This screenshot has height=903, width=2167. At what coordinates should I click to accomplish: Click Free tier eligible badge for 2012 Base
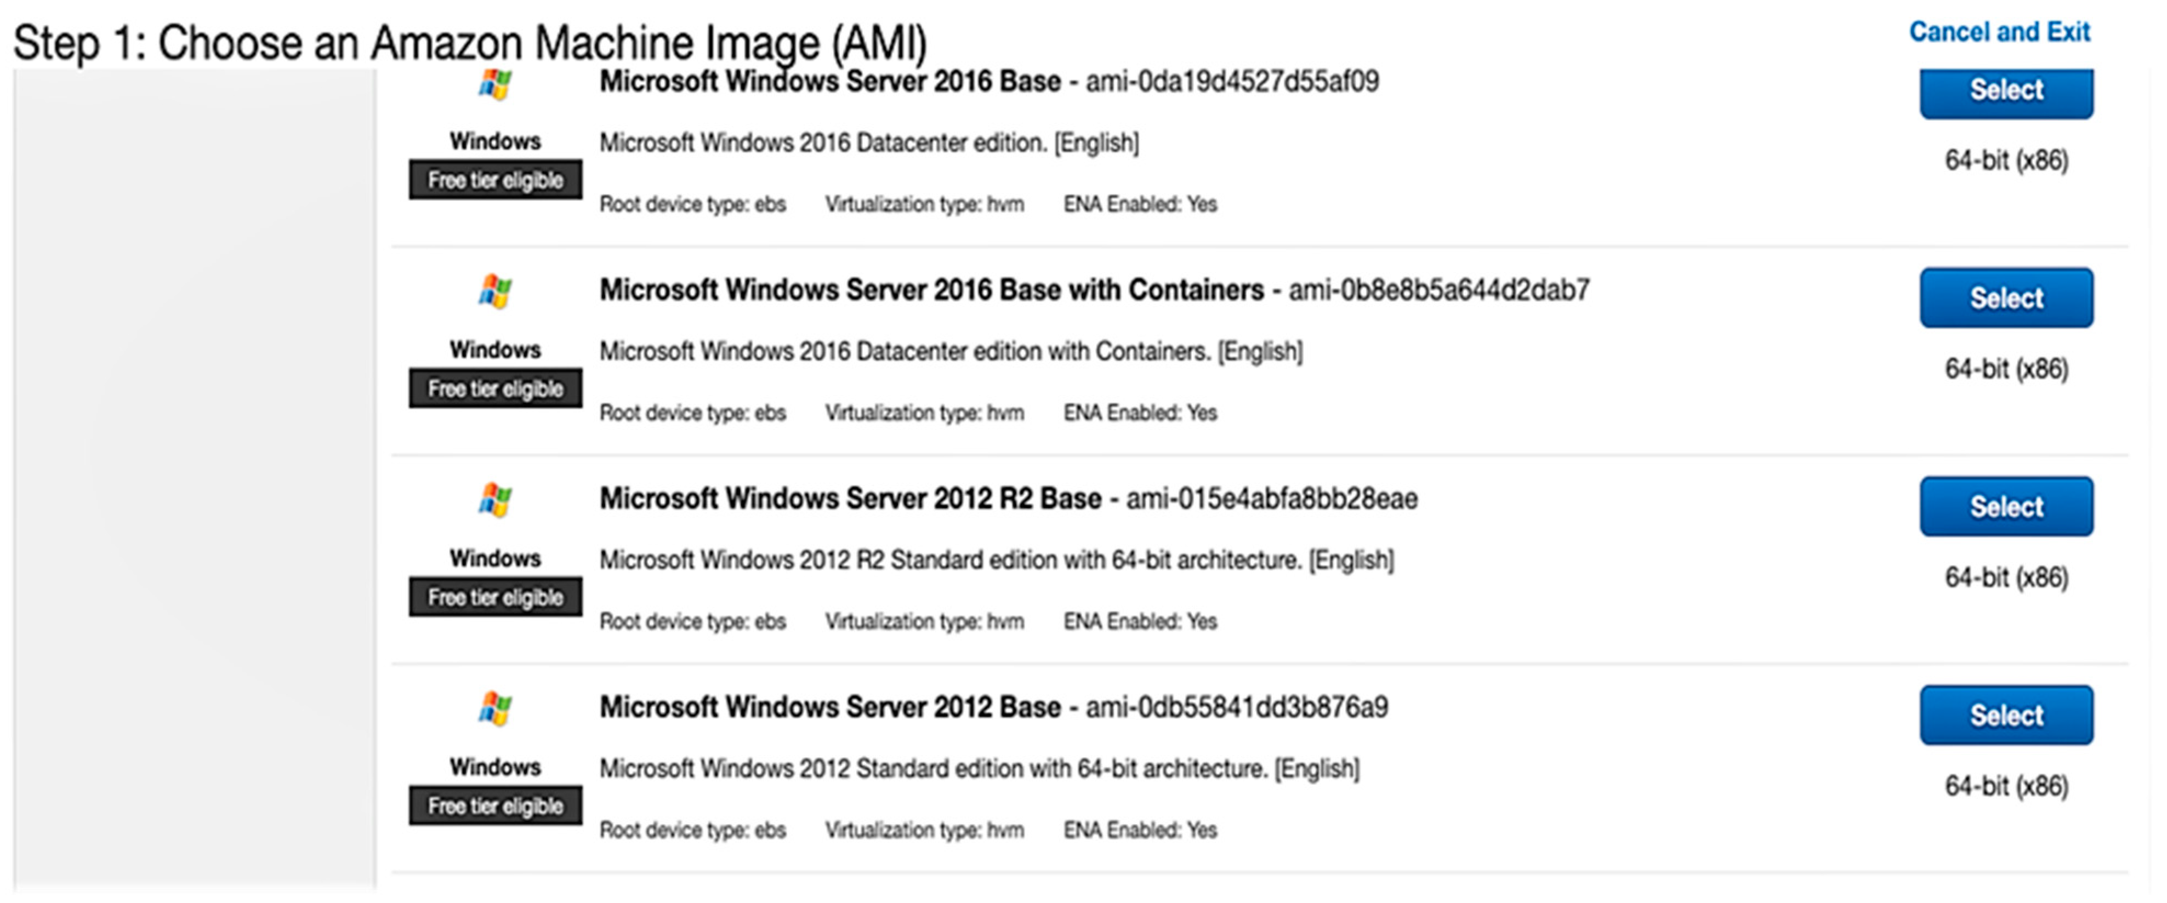click(x=496, y=805)
